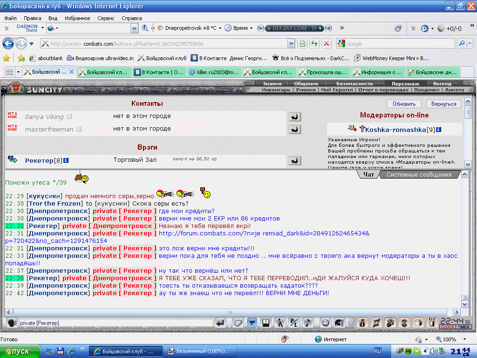The width and height of the screenshot is (477, 358).
Task: Click the save chat log floppy icon
Action: 266,323
